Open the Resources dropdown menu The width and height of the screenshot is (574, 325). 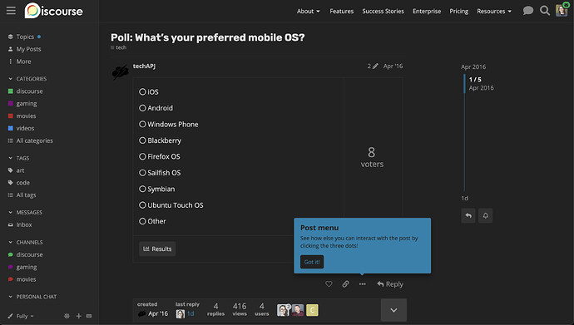pos(494,12)
